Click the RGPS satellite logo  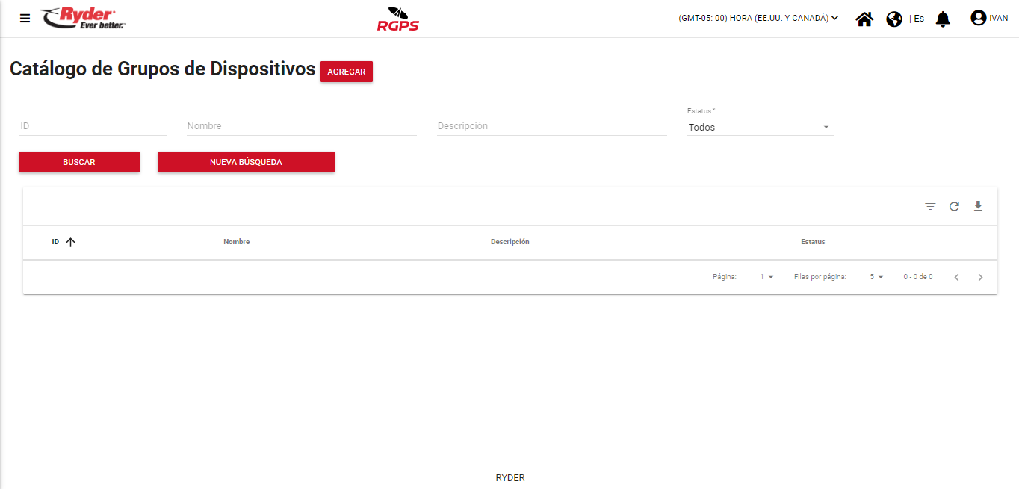click(x=398, y=19)
